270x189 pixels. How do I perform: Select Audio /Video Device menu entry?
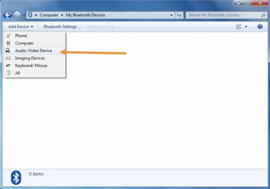(x=35, y=51)
